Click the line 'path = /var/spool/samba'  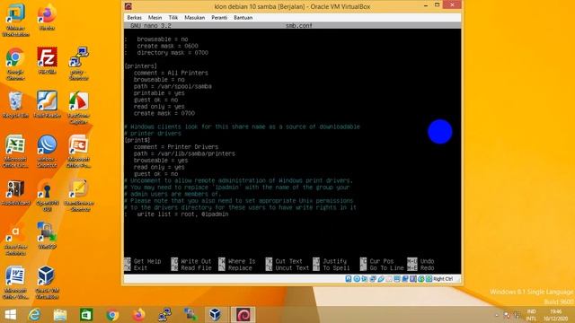tap(172, 86)
